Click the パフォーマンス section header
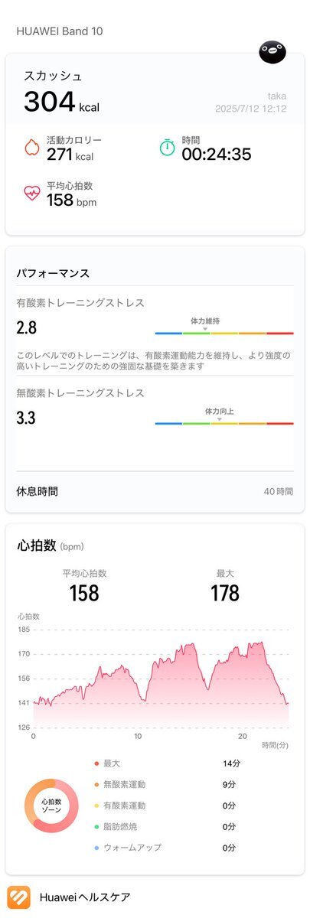Screen dimensions: 310x918 point(53,272)
